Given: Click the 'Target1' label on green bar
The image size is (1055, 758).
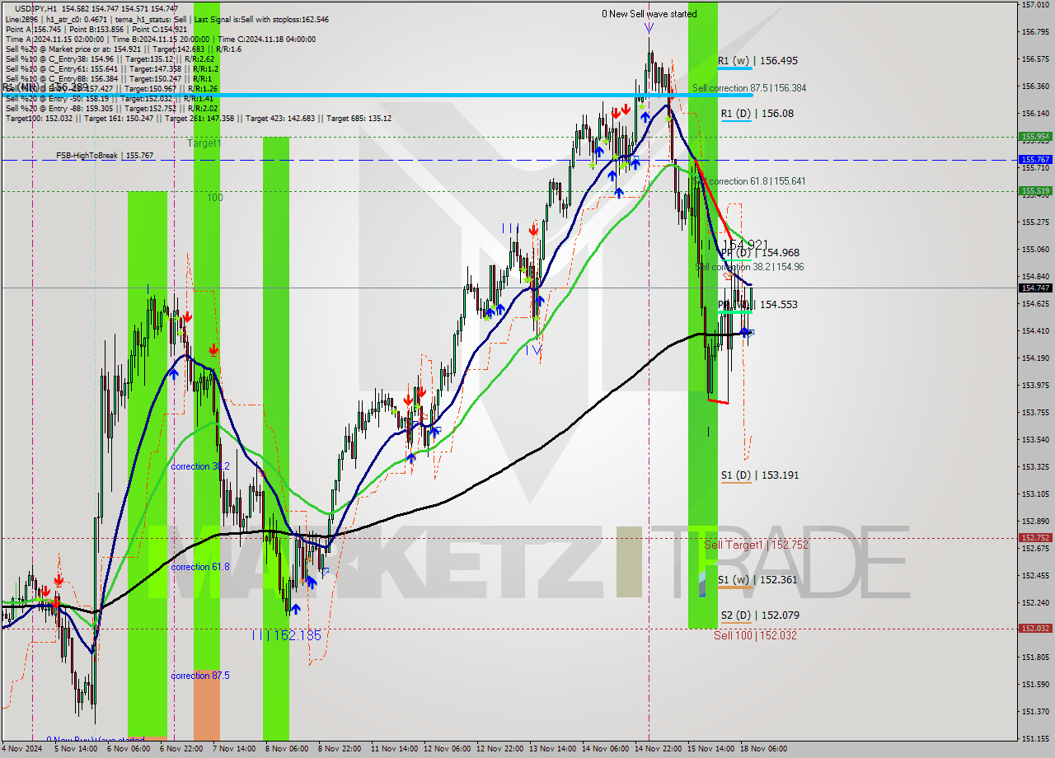Looking at the screenshot, I should (x=204, y=143).
